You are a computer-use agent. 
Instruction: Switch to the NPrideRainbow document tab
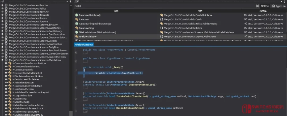[x=84, y=44]
